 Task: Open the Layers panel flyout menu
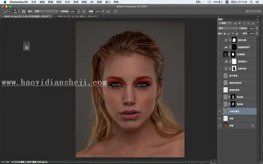257,19
